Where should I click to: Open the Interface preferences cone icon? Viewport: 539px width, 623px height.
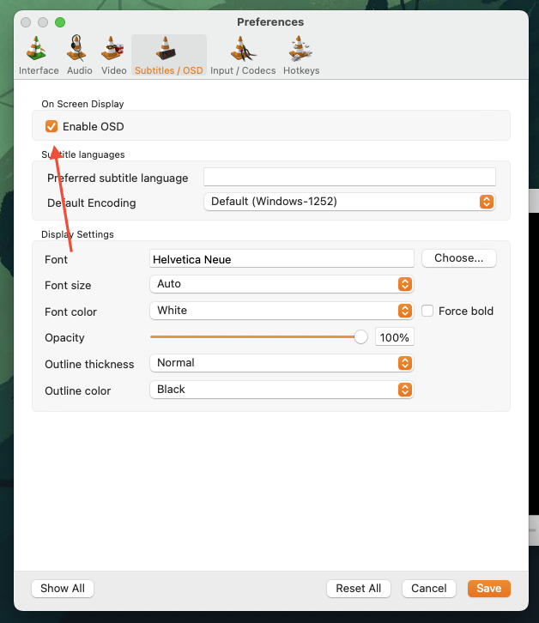coord(37,49)
